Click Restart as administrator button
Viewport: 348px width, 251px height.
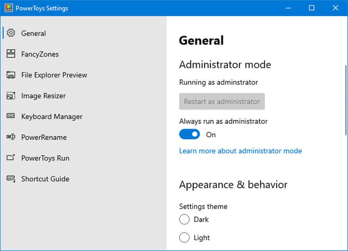coord(222,102)
